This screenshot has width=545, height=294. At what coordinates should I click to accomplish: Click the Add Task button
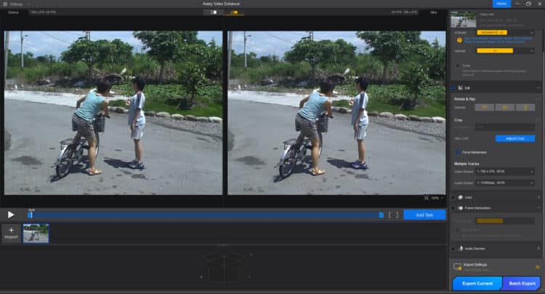pyautogui.click(x=424, y=215)
